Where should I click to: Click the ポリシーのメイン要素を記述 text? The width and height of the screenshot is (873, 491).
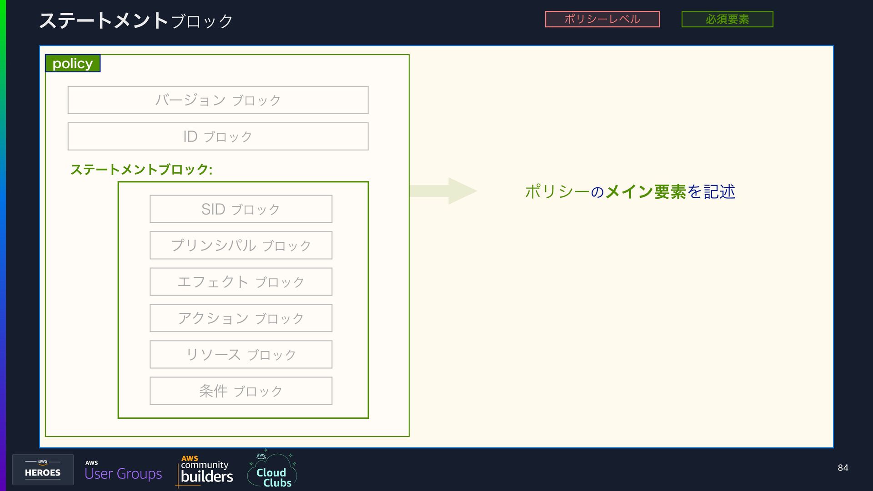630,191
